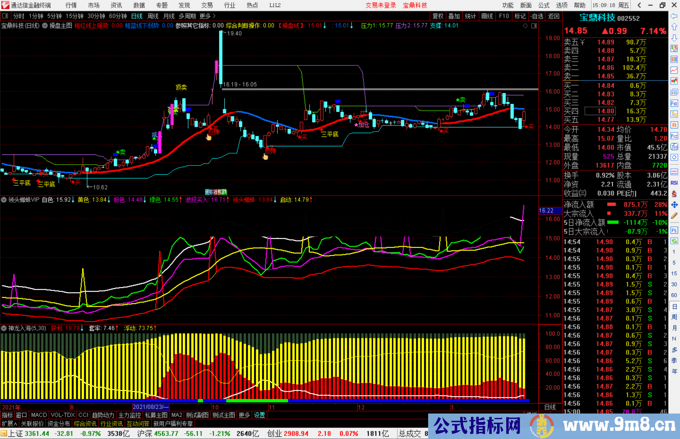This screenshot has width=680, height=439.
Task: Toggle the 神龙入海 panel circle button
Action: point(4,328)
